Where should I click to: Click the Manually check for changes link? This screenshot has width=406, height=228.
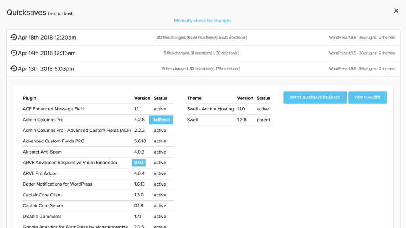[x=203, y=21]
